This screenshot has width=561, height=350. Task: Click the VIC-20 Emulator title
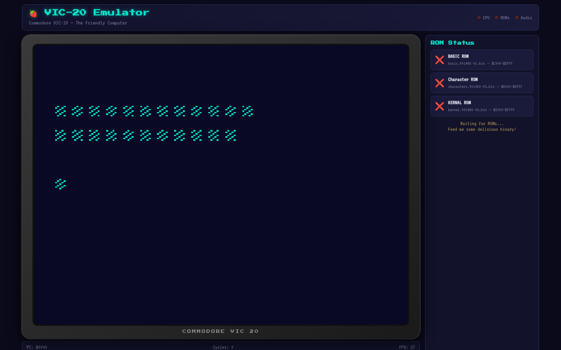click(x=96, y=13)
